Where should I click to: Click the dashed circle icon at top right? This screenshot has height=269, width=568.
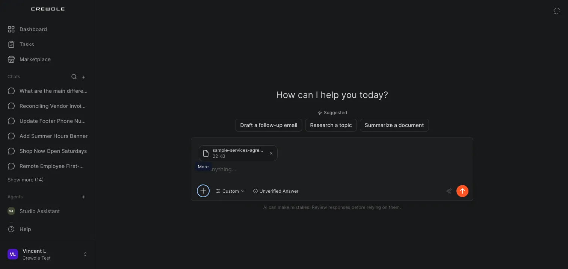coord(557,11)
